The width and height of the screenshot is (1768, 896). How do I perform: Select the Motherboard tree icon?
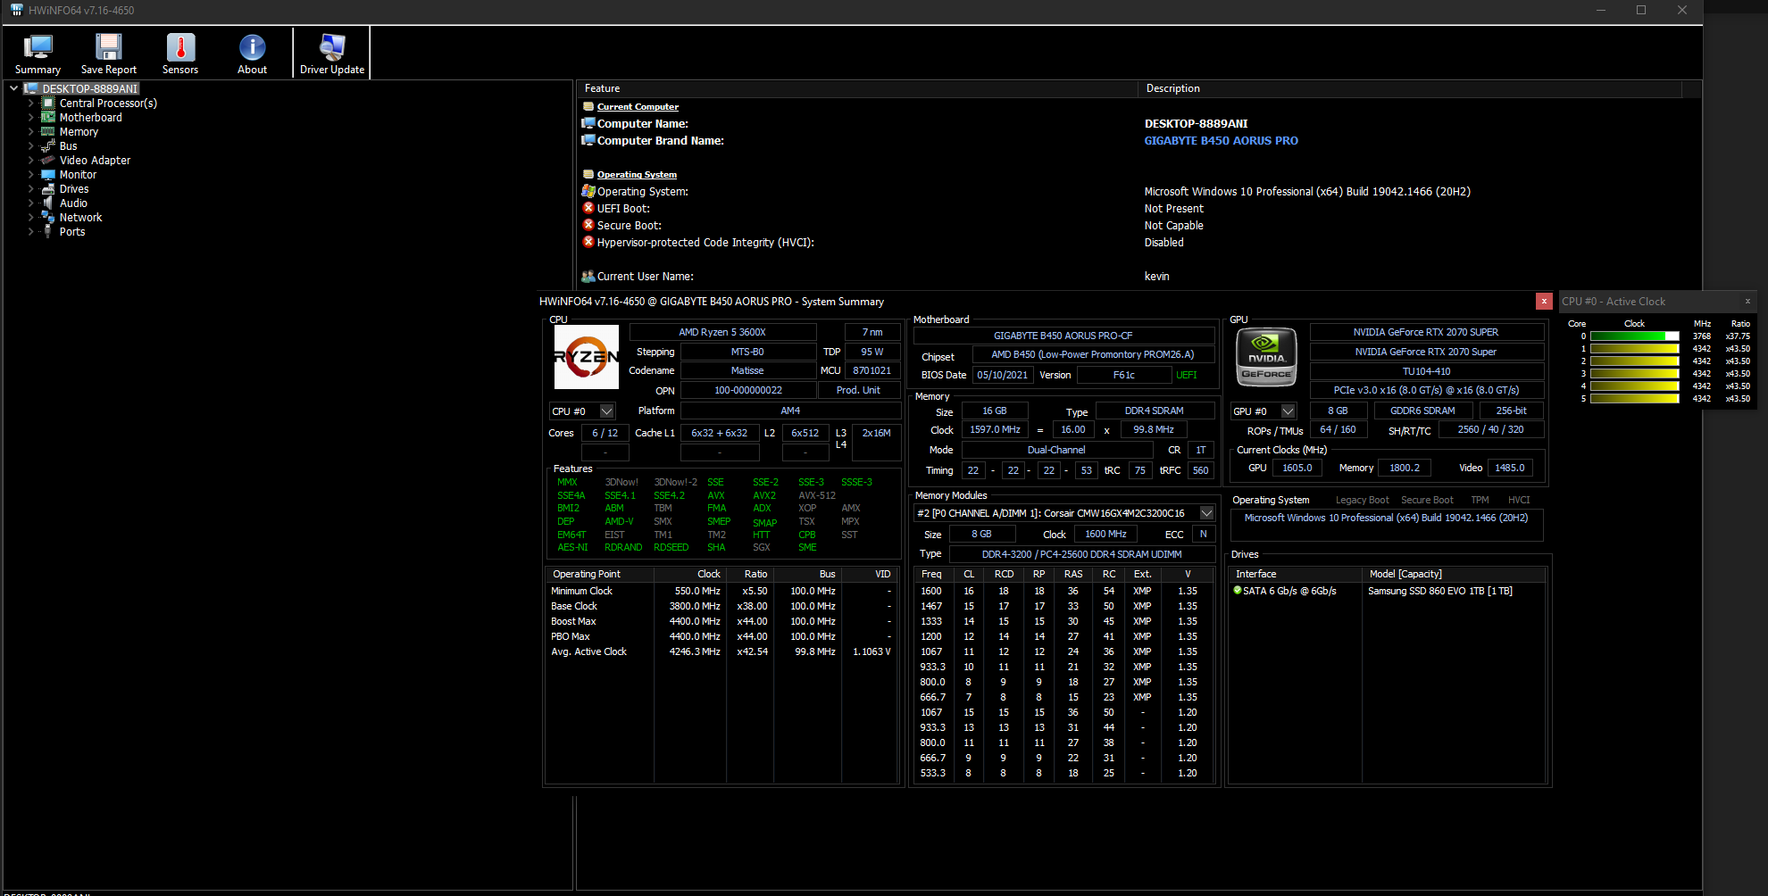pyautogui.click(x=48, y=118)
